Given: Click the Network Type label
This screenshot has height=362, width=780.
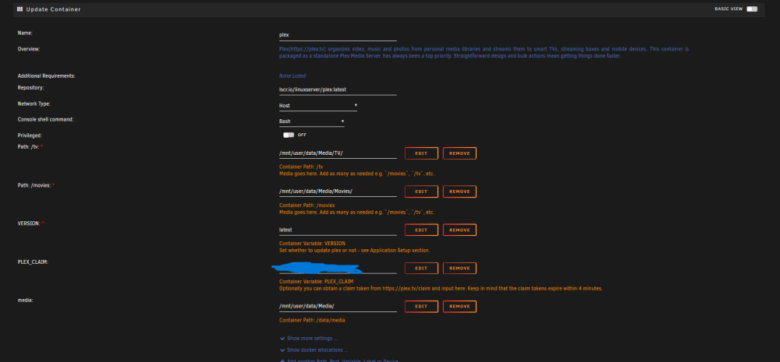Looking at the screenshot, I should [x=34, y=104].
